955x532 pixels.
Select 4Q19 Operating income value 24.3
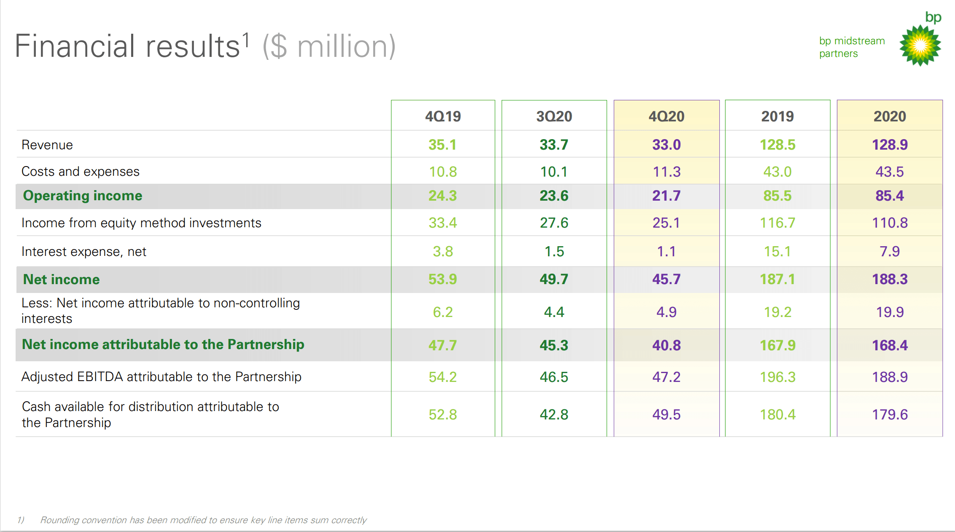point(443,196)
